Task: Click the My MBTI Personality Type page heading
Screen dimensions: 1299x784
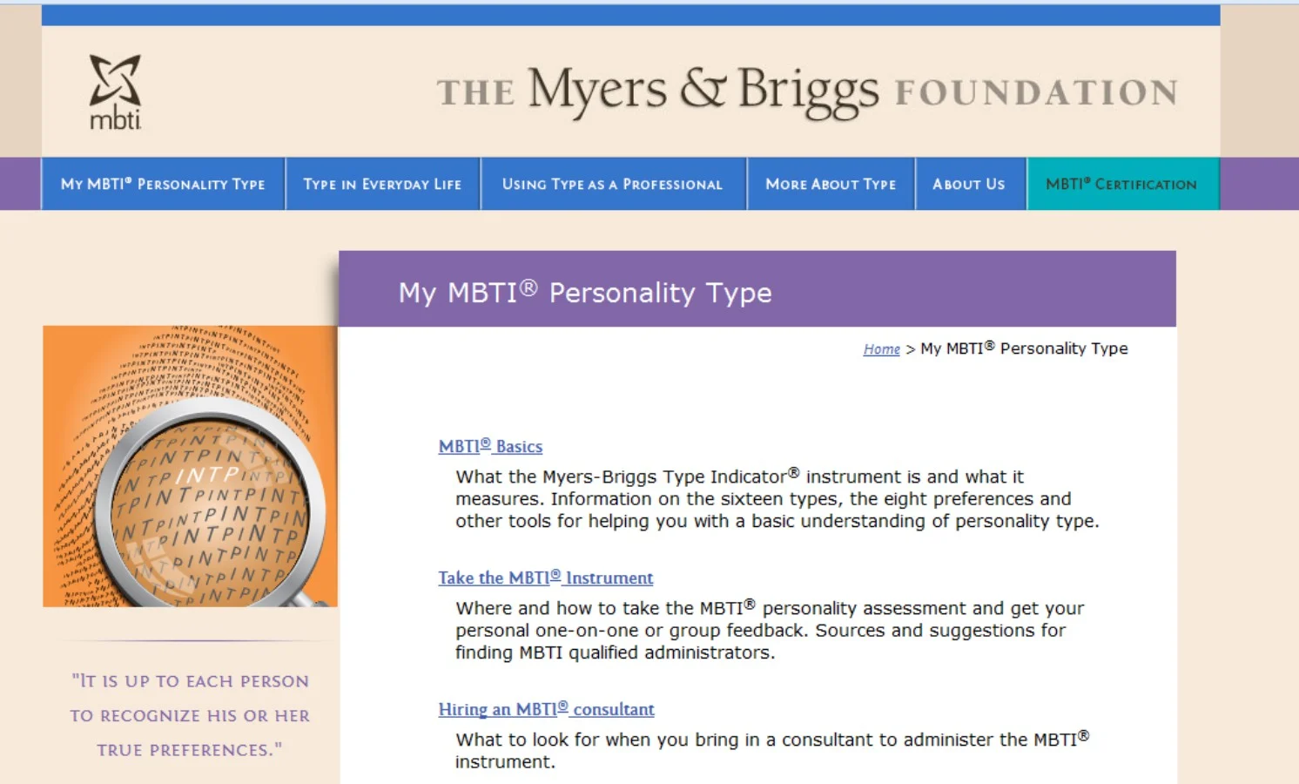Action: 585,293
